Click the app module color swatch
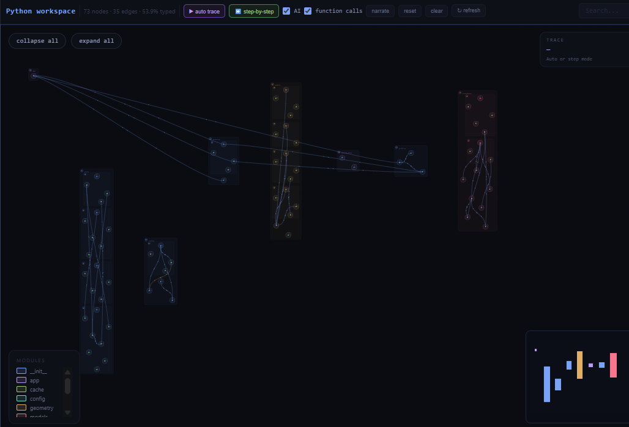629x427 pixels. click(x=20, y=380)
